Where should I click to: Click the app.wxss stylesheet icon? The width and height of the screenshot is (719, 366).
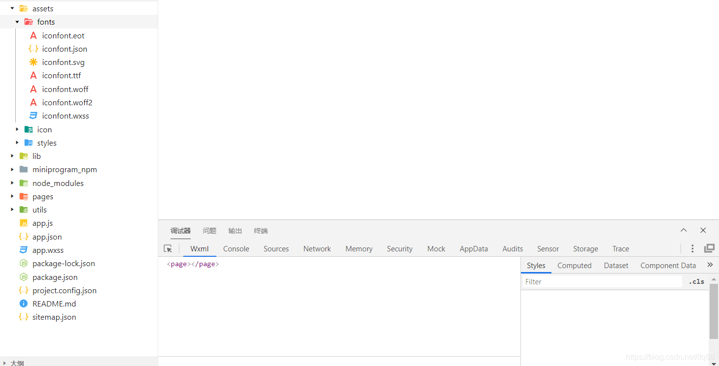[x=23, y=250]
